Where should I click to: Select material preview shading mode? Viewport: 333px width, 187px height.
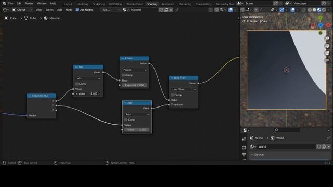[319, 10]
